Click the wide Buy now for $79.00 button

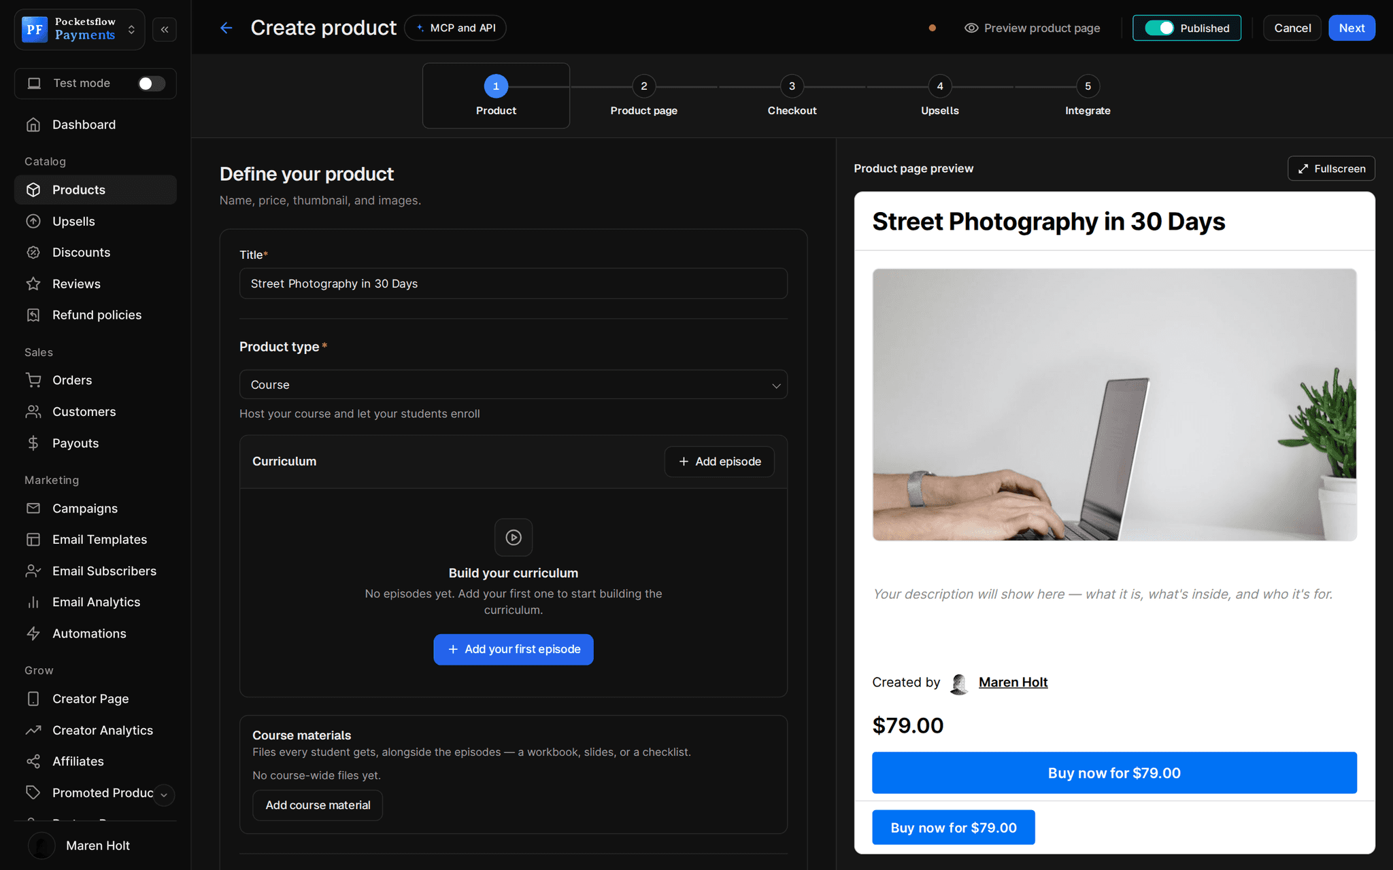[1114, 773]
